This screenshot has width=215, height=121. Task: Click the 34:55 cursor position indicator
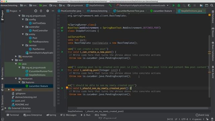pyautogui.click(x=170, y=119)
